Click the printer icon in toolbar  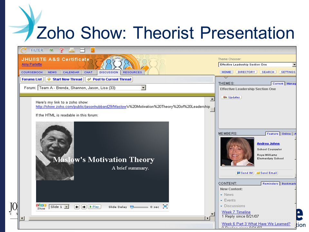[x=72, y=50]
